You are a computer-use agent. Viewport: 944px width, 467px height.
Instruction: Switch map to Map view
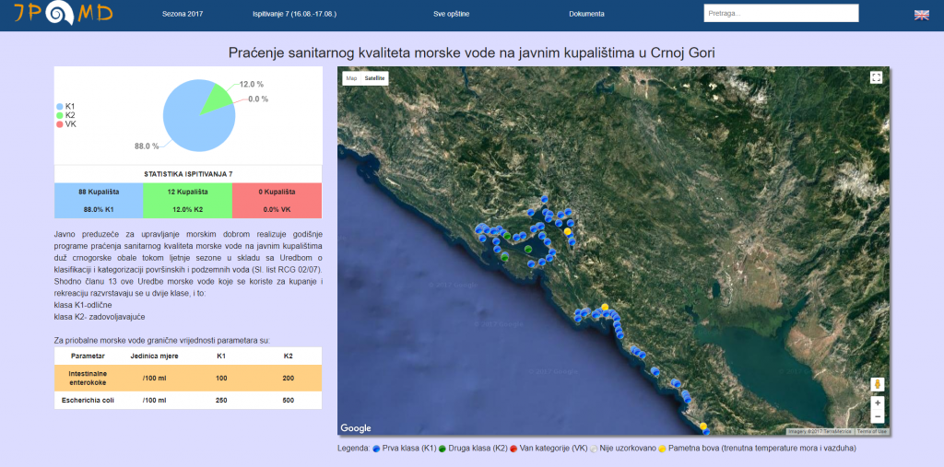[351, 78]
